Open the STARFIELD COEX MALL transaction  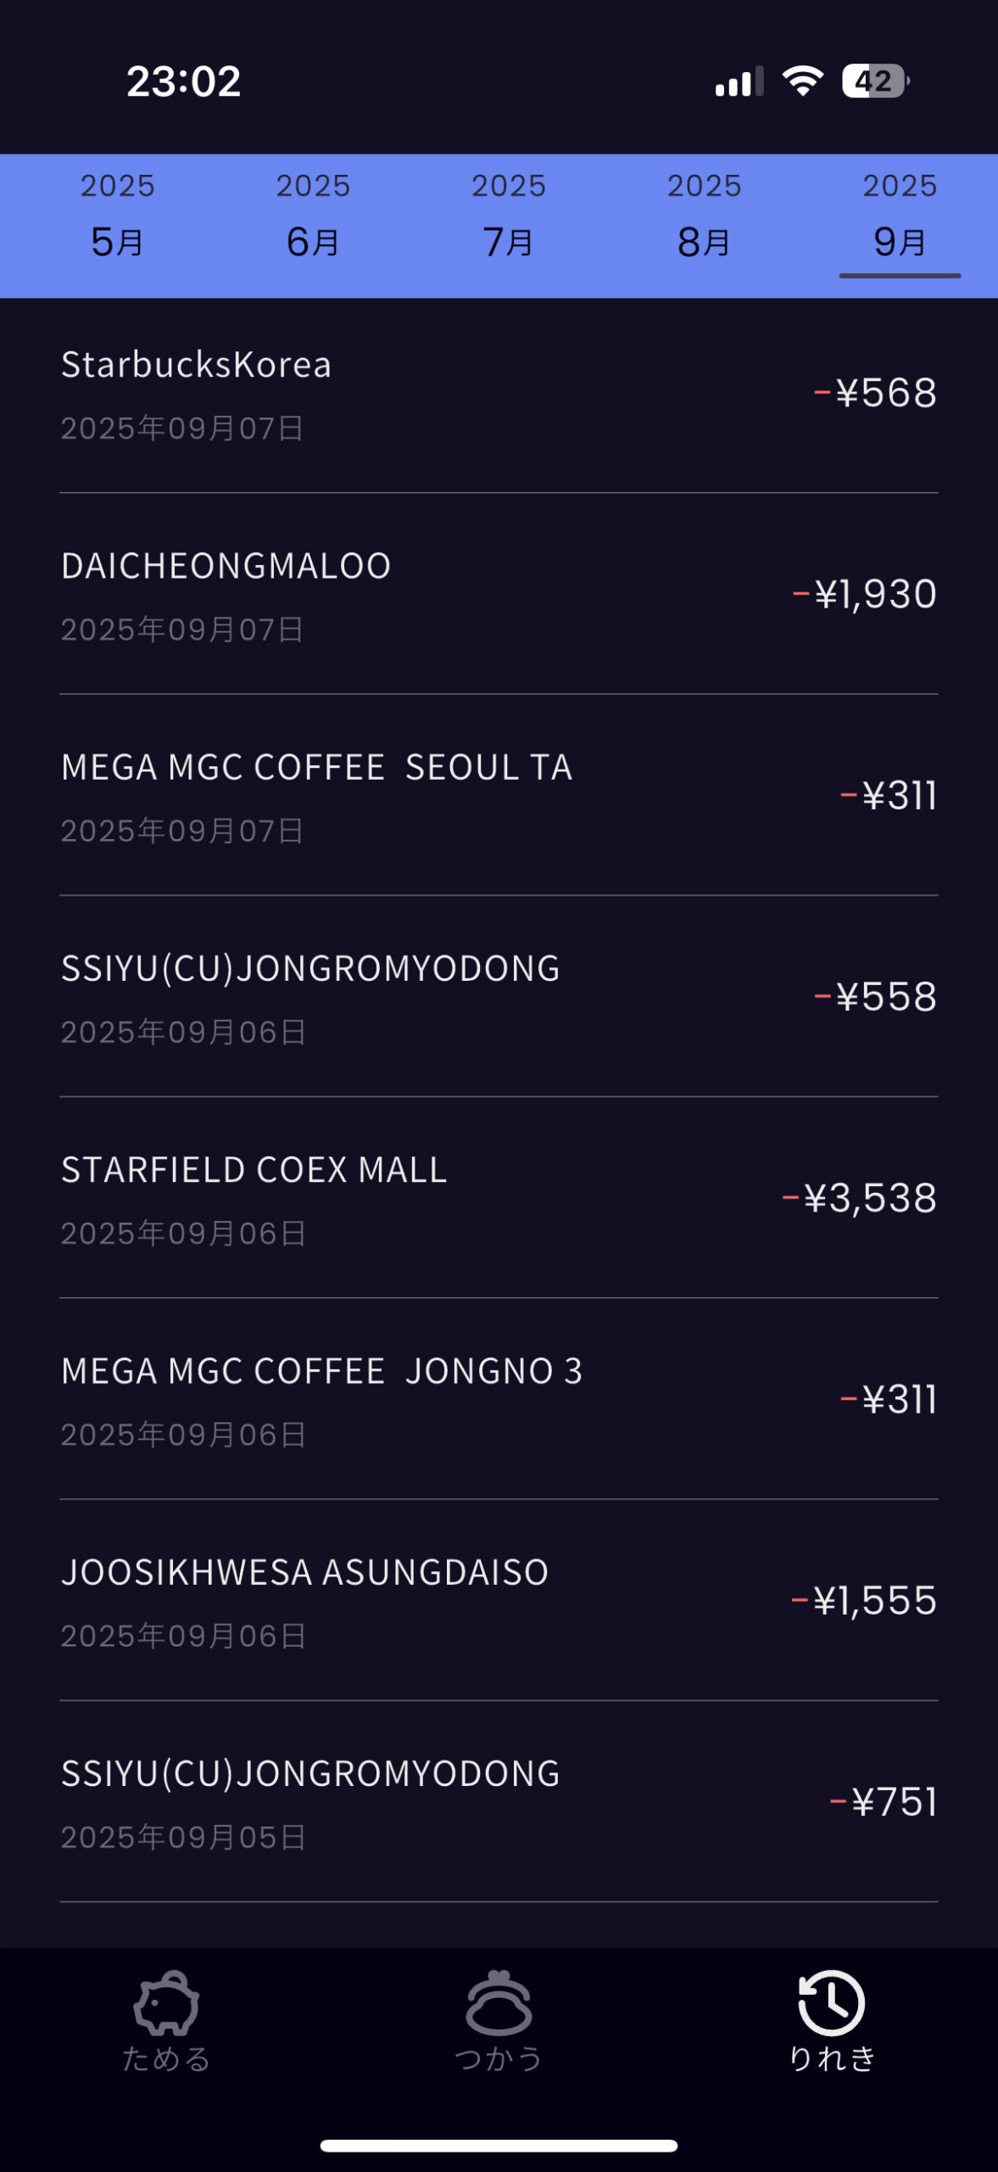coord(499,1200)
